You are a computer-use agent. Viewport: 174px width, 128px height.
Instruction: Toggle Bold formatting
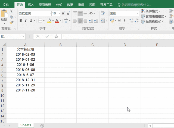(x=21, y=21)
